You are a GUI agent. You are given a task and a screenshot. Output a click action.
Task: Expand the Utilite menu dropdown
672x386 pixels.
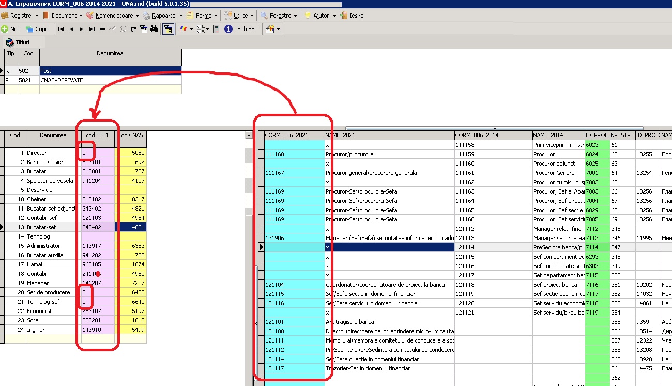252,16
